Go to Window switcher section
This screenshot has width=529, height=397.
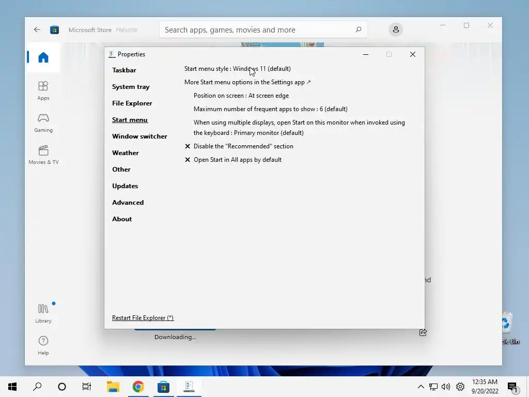click(139, 136)
